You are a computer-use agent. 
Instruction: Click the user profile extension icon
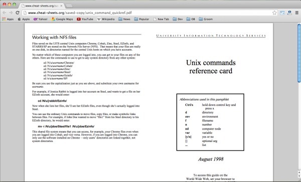pos(289,13)
